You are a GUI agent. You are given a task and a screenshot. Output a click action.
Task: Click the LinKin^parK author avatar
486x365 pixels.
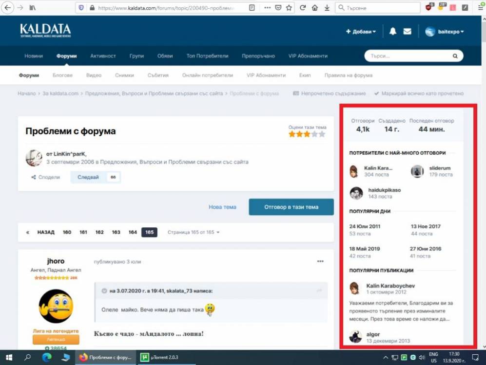click(34, 158)
